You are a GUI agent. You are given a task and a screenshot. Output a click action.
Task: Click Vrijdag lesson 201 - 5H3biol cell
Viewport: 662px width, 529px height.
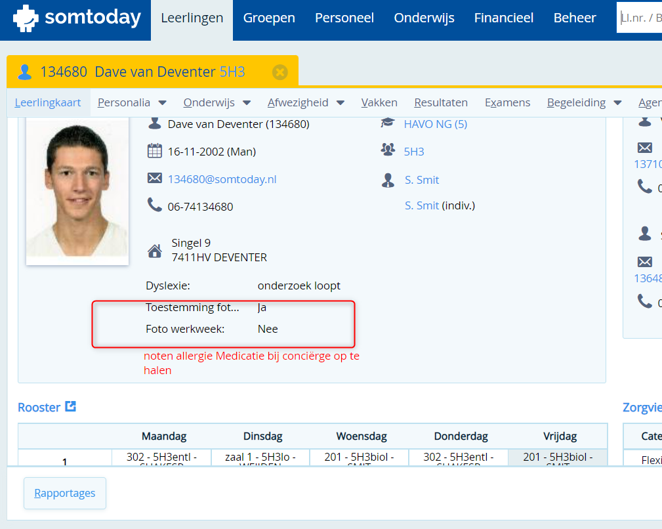[558, 457]
